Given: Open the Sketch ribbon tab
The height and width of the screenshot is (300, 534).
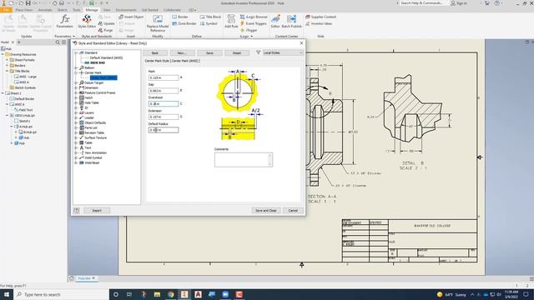Looking at the screenshot, I should [x=63, y=10].
